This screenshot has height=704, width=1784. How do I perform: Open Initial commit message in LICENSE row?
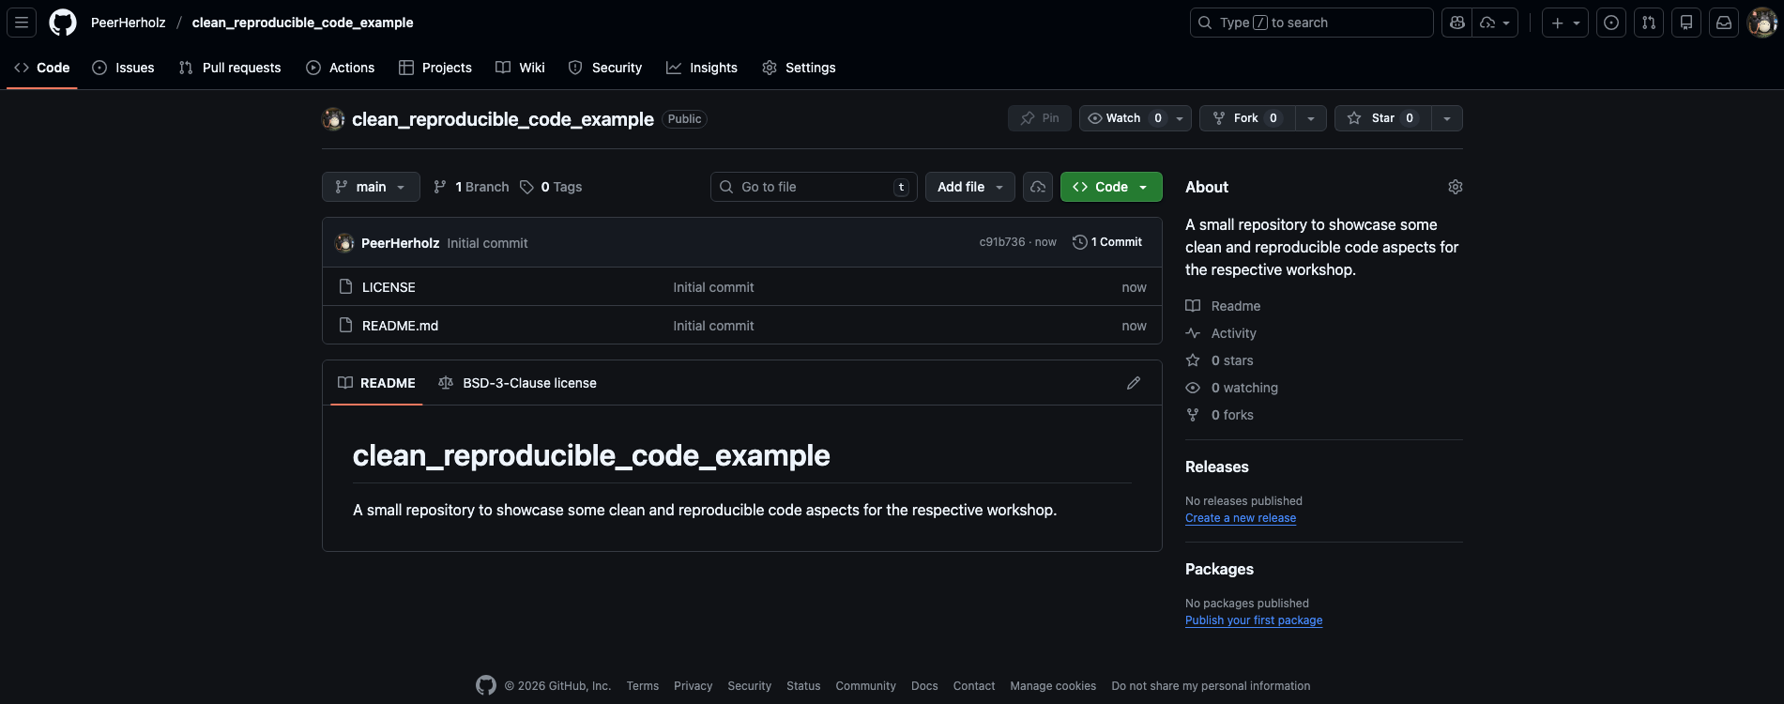pos(713,287)
